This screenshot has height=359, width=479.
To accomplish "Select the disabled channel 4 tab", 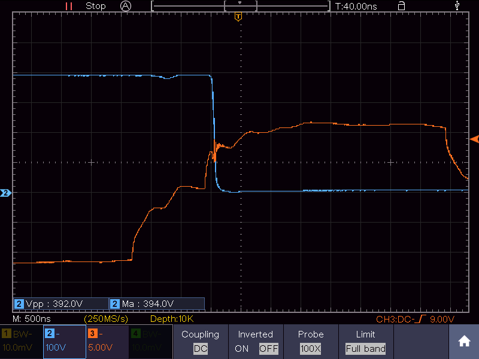I will pos(151,342).
